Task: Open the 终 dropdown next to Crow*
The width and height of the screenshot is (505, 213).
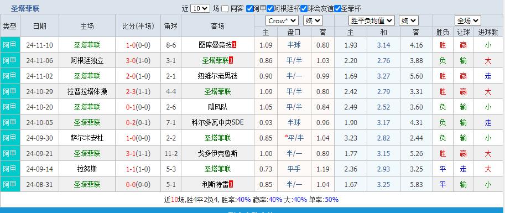Action: tap(313, 21)
